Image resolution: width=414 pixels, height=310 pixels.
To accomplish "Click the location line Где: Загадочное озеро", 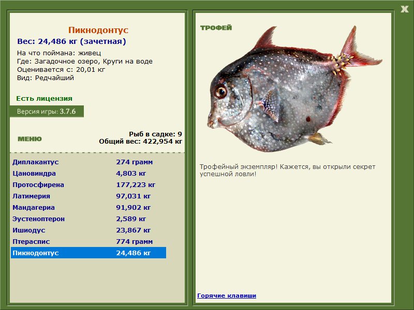I will click(85, 61).
